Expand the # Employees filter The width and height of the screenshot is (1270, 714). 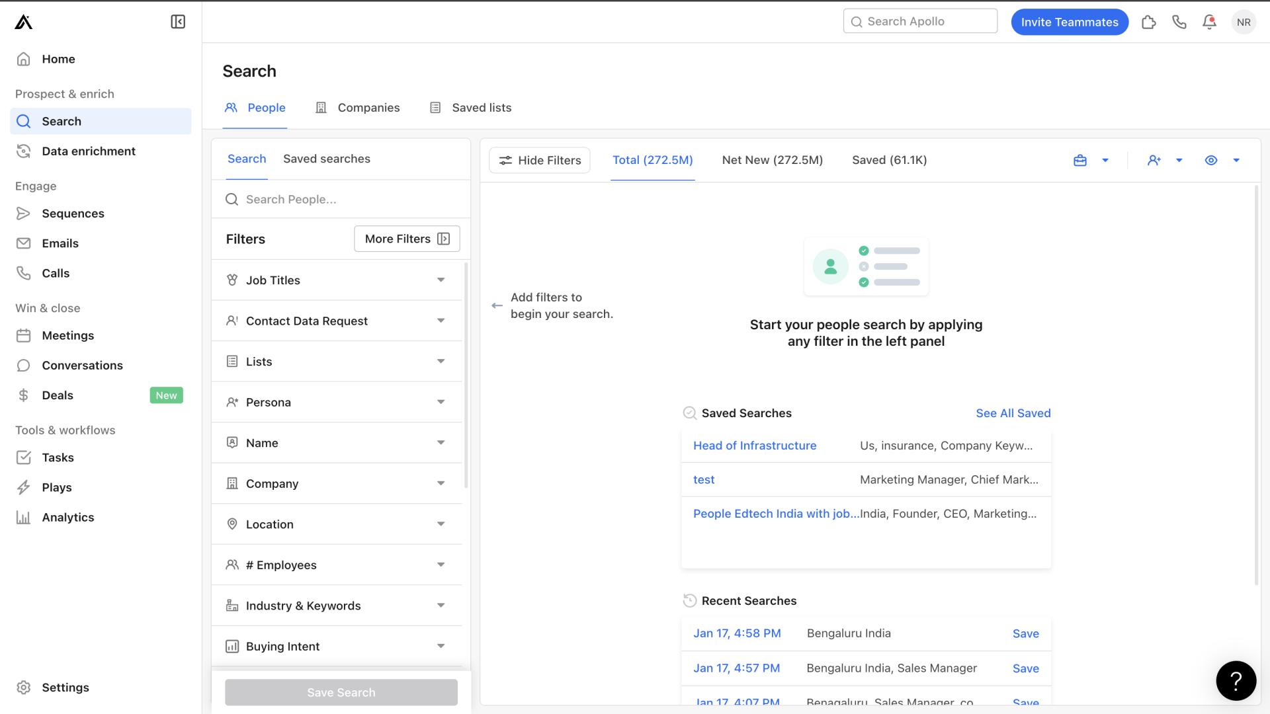point(337,565)
